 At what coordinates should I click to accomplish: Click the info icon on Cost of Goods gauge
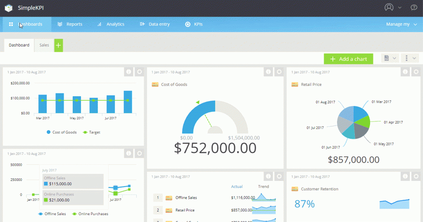tap(269, 72)
